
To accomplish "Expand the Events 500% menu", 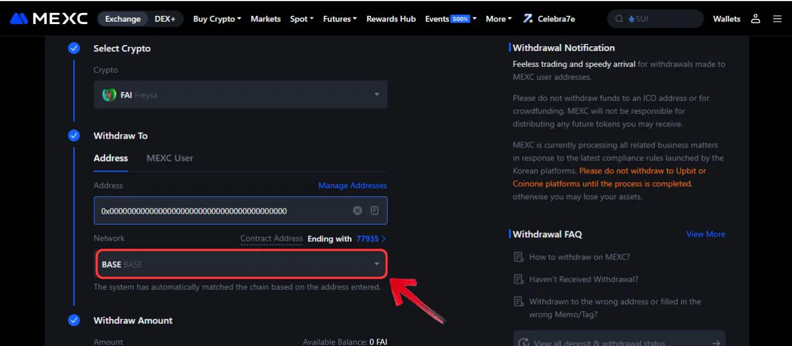I will (x=451, y=19).
